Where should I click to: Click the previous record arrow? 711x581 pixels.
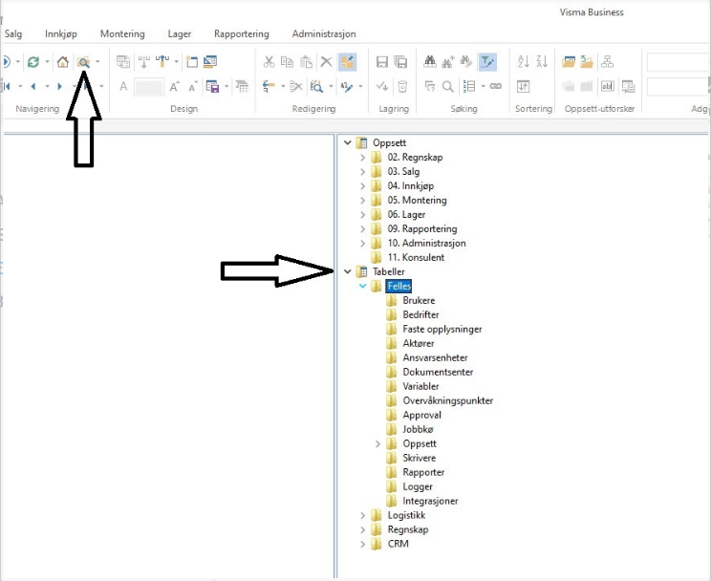33,86
